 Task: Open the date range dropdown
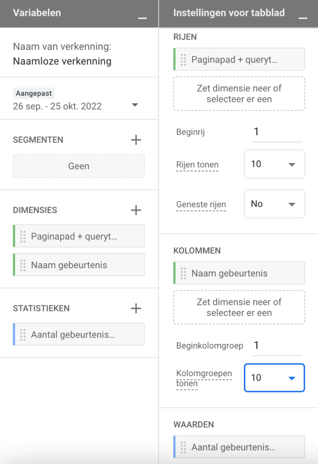pyautogui.click(x=134, y=105)
